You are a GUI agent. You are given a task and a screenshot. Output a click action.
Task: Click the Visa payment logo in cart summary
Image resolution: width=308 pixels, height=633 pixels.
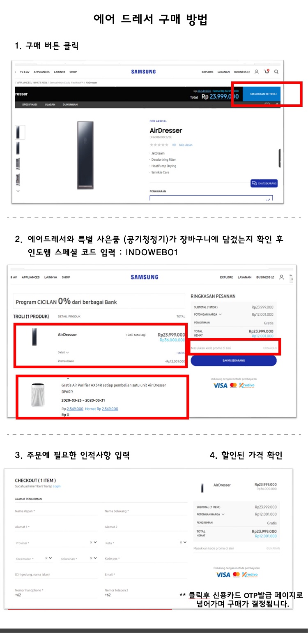220,385
